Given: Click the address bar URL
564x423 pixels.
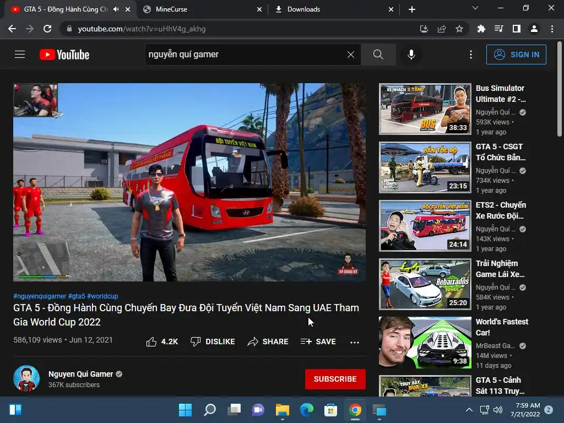Looking at the screenshot, I should pyautogui.click(x=142, y=29).
